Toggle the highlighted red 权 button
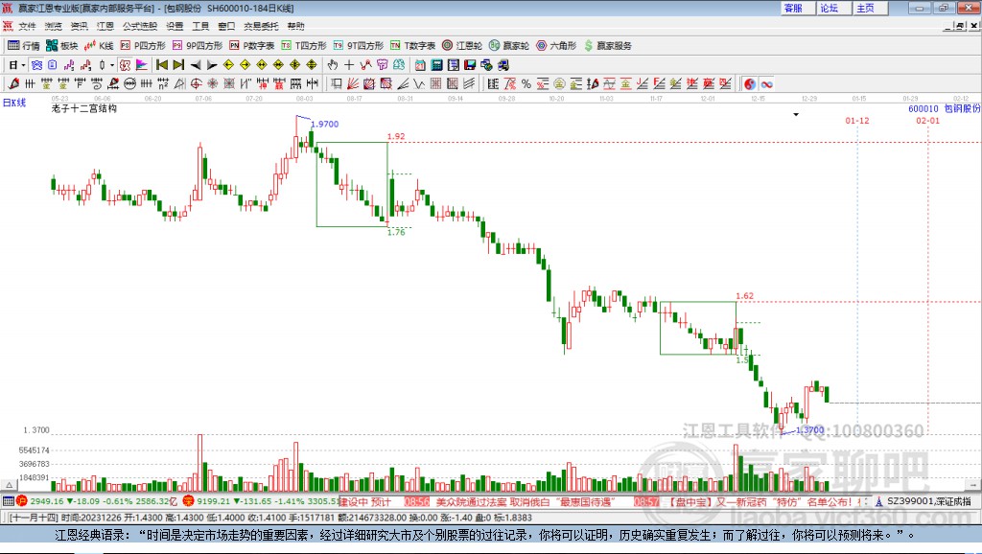 [126, 65]
